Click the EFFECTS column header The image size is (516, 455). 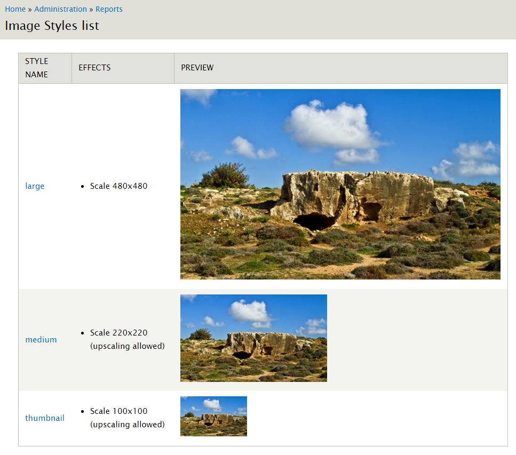coord(94,68)
